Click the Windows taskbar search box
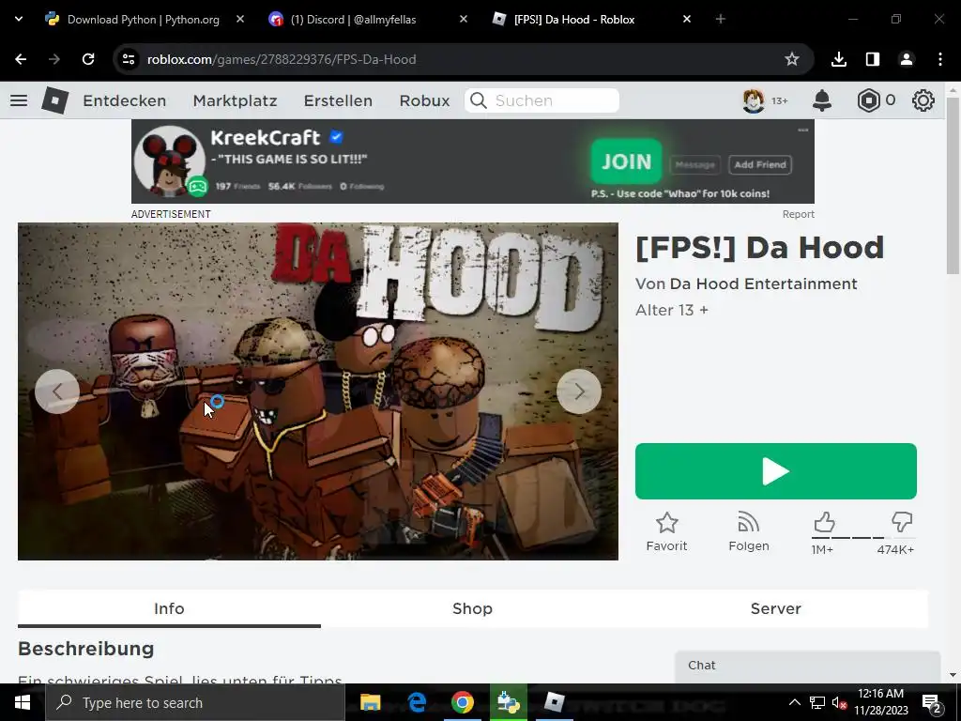Viewport: 961px width, 721px height. pyautogui.click(x=195, y=702)
